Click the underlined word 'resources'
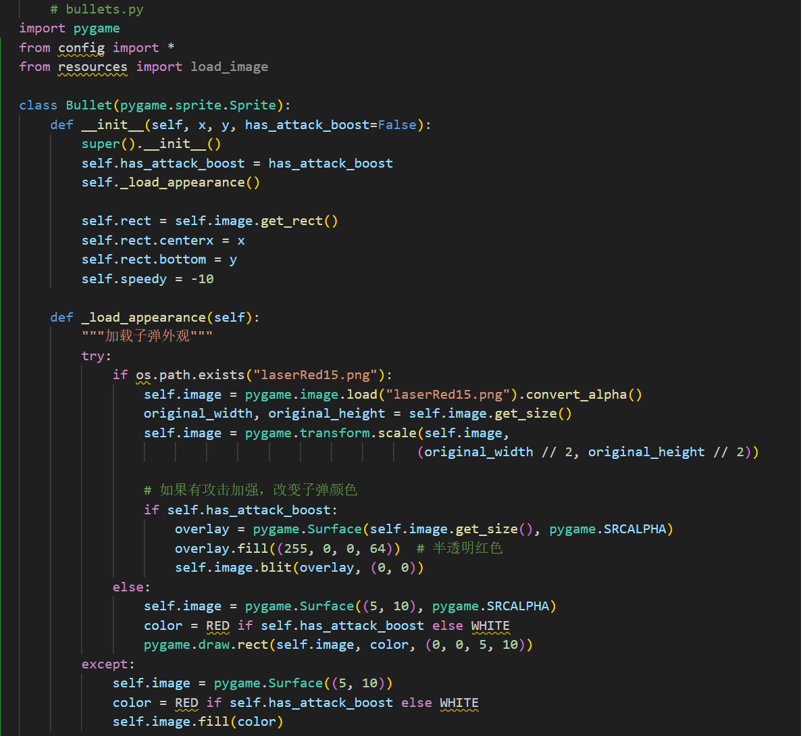801x736 pixels. click(93, 67)
